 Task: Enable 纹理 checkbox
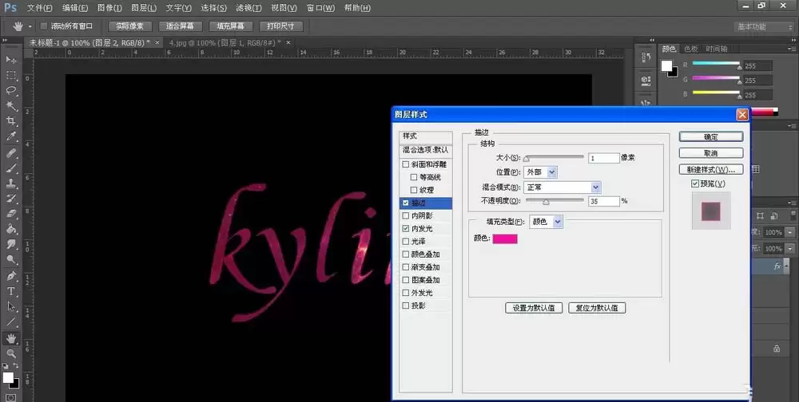click(x=414, y=190)
